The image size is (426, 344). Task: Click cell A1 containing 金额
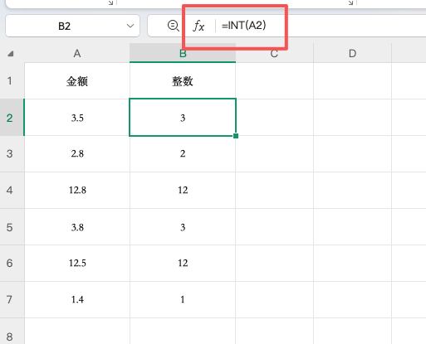pyautogui.click(x=77, y=81)
